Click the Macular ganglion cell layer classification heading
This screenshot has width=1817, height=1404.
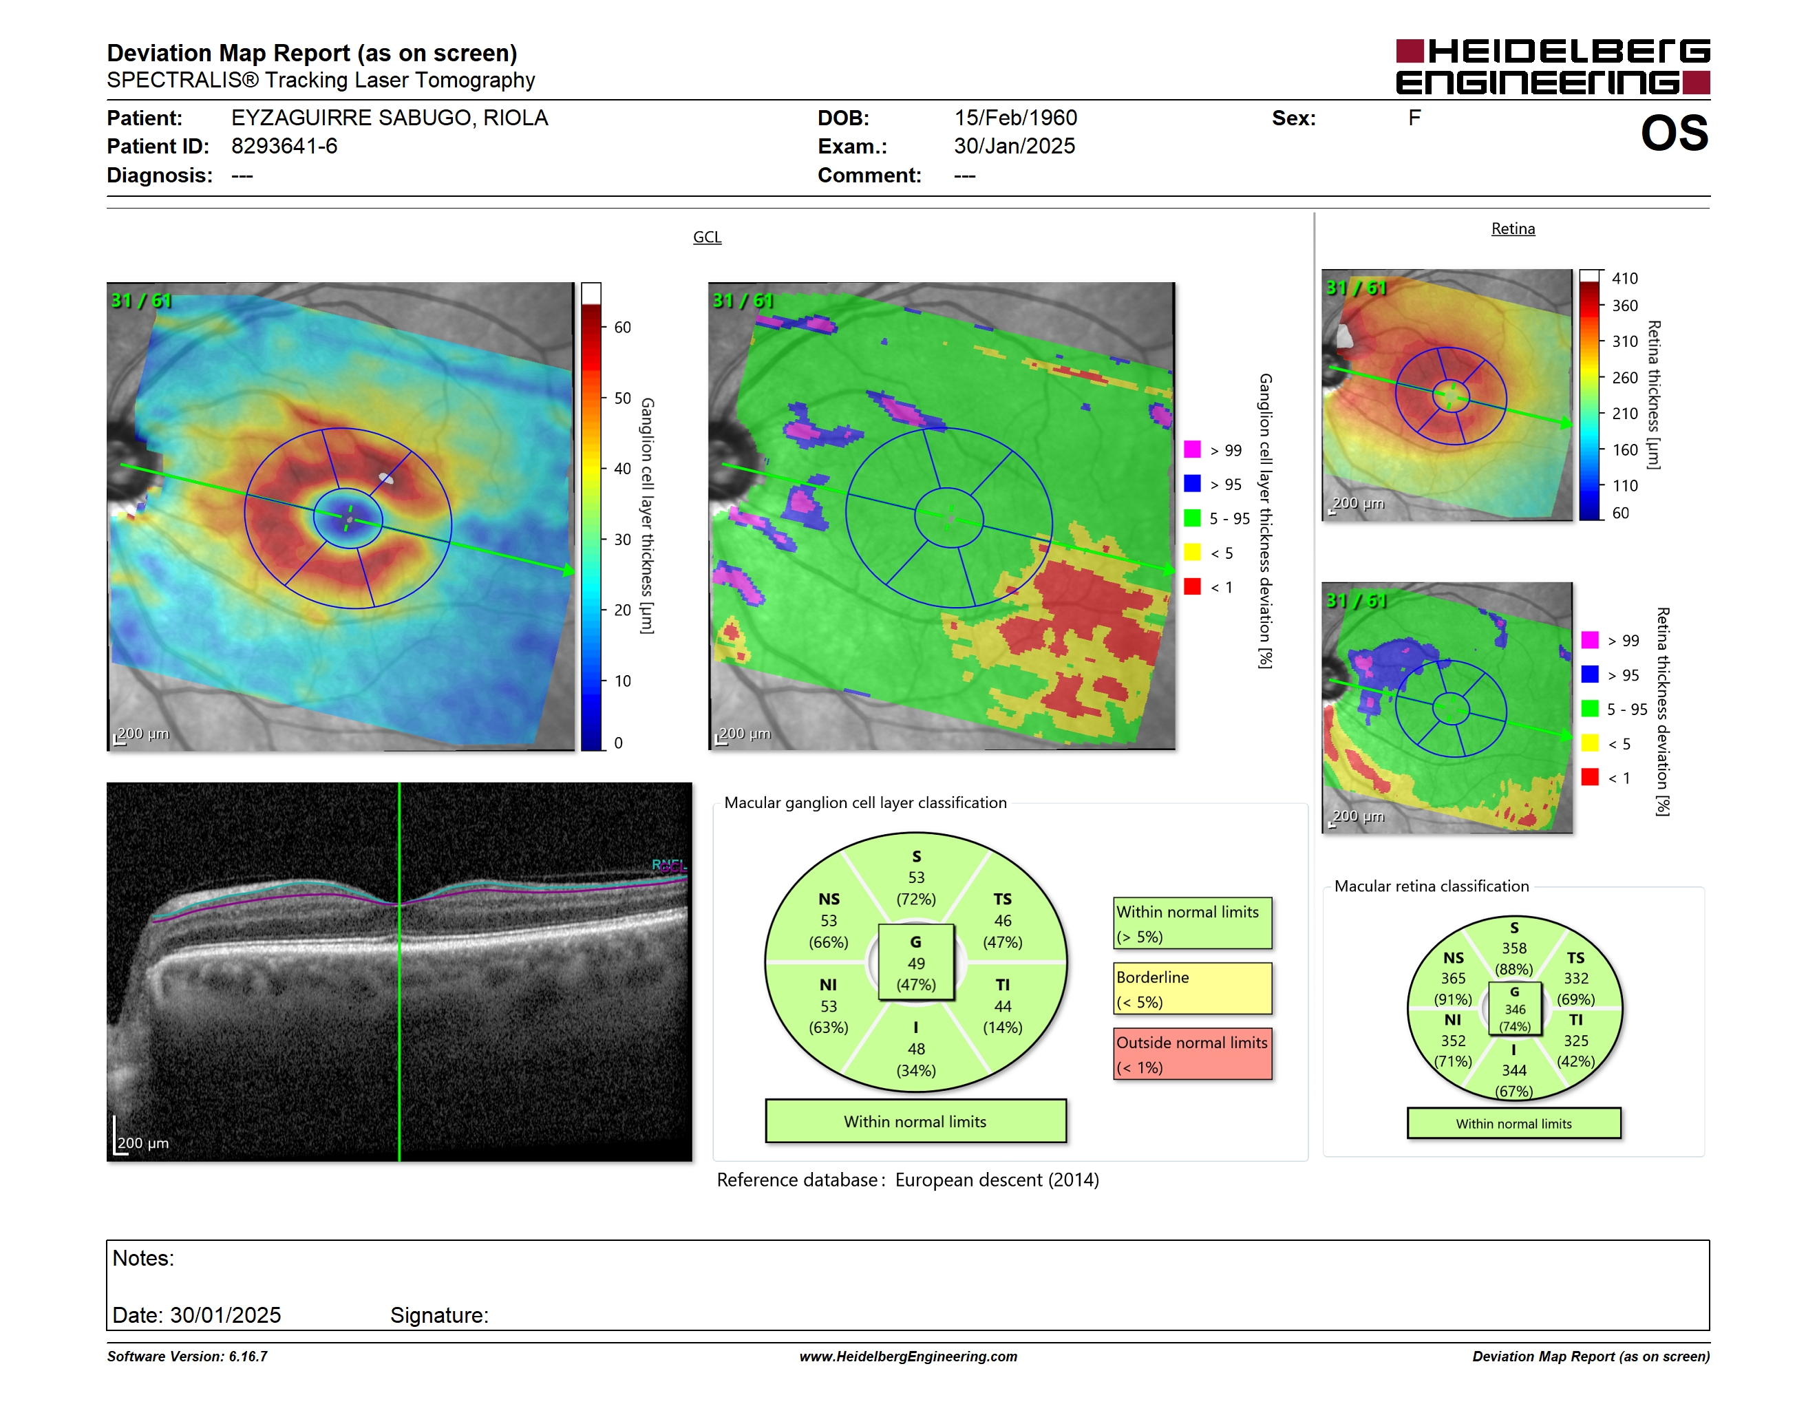pos(865,802)
